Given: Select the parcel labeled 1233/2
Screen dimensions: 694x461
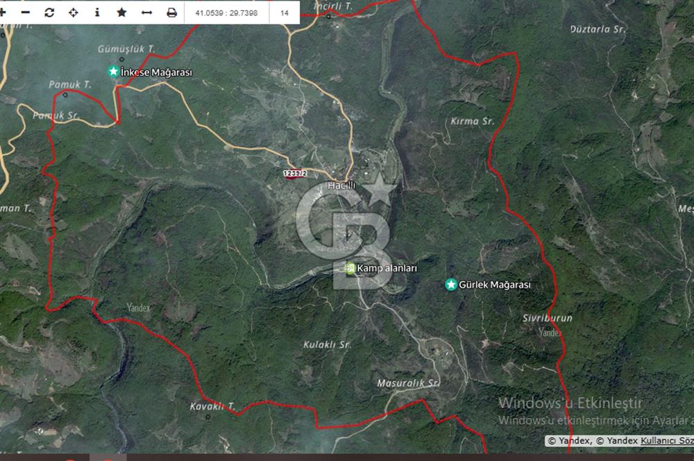Looking at the screenshot, I should click(x=295, y=174).
